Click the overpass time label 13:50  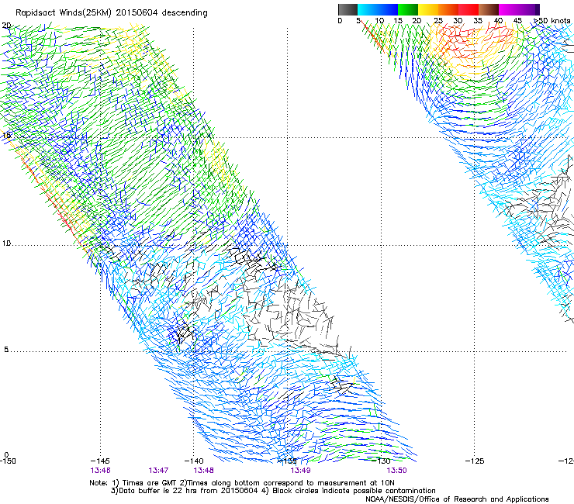tap(397, 471)
